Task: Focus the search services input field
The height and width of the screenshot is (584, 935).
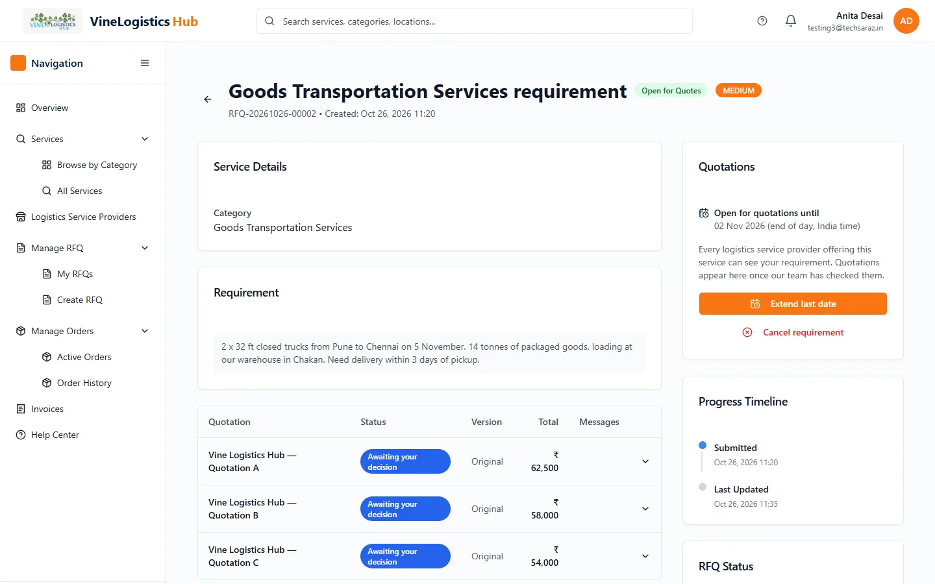Action: pos(475,21)
